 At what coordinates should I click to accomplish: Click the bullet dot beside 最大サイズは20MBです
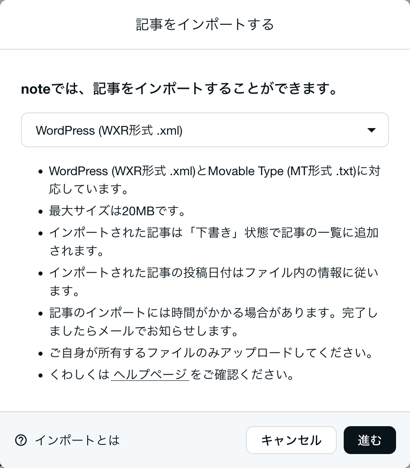pos(41,212)
